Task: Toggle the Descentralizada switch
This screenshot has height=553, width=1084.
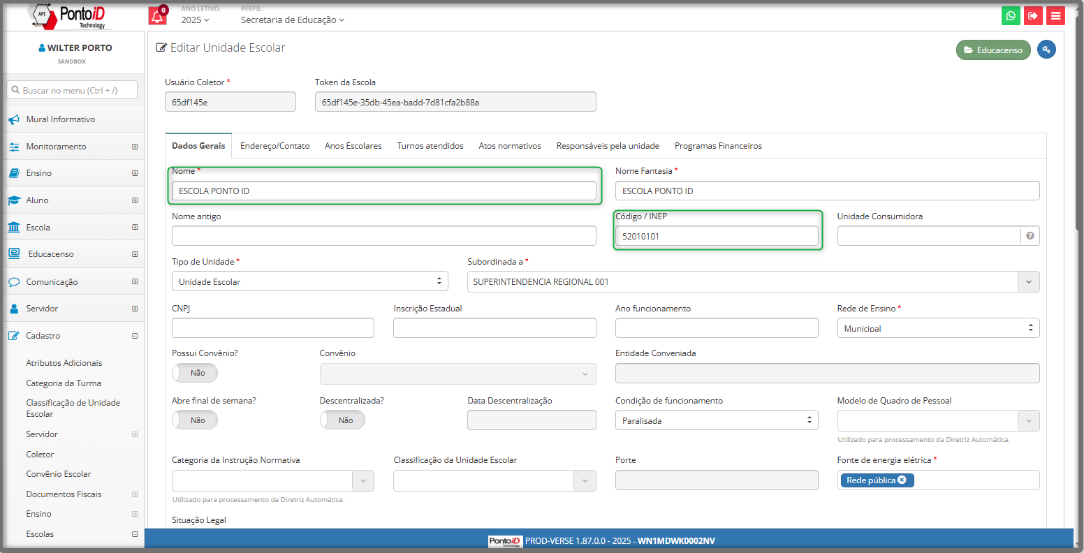Action: click(342, 420)
